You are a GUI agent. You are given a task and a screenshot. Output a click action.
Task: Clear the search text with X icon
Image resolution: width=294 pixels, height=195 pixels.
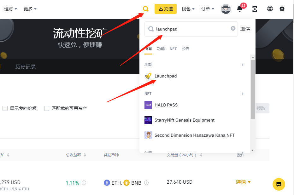[x=233, y=29]
